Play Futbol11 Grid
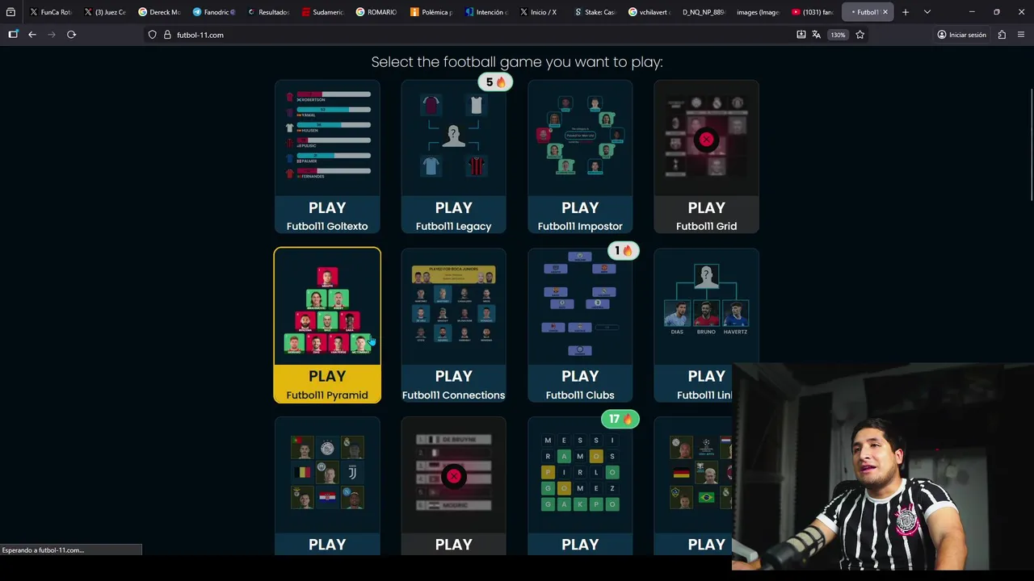 706,215
